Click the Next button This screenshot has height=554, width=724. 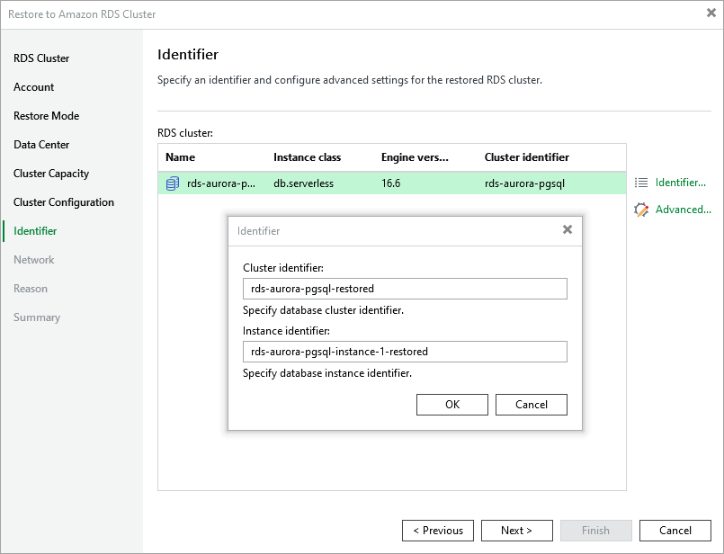[x=516, y=531]
